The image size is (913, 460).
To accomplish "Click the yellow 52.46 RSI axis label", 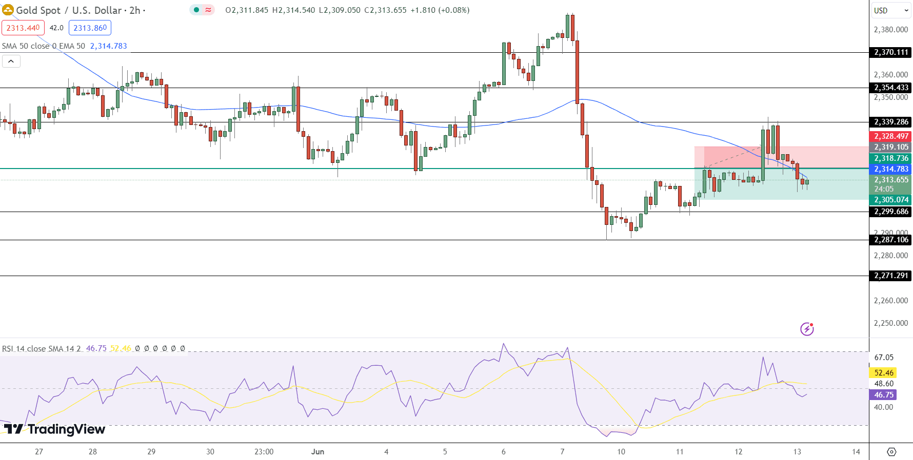I will click(883, 373).
